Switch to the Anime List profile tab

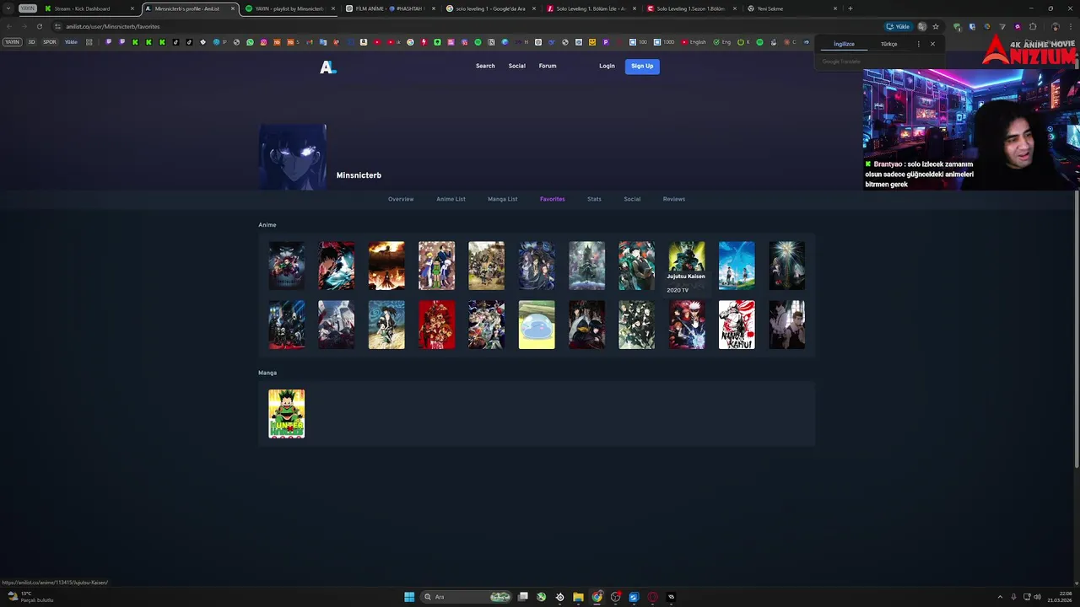click(451, 199)
